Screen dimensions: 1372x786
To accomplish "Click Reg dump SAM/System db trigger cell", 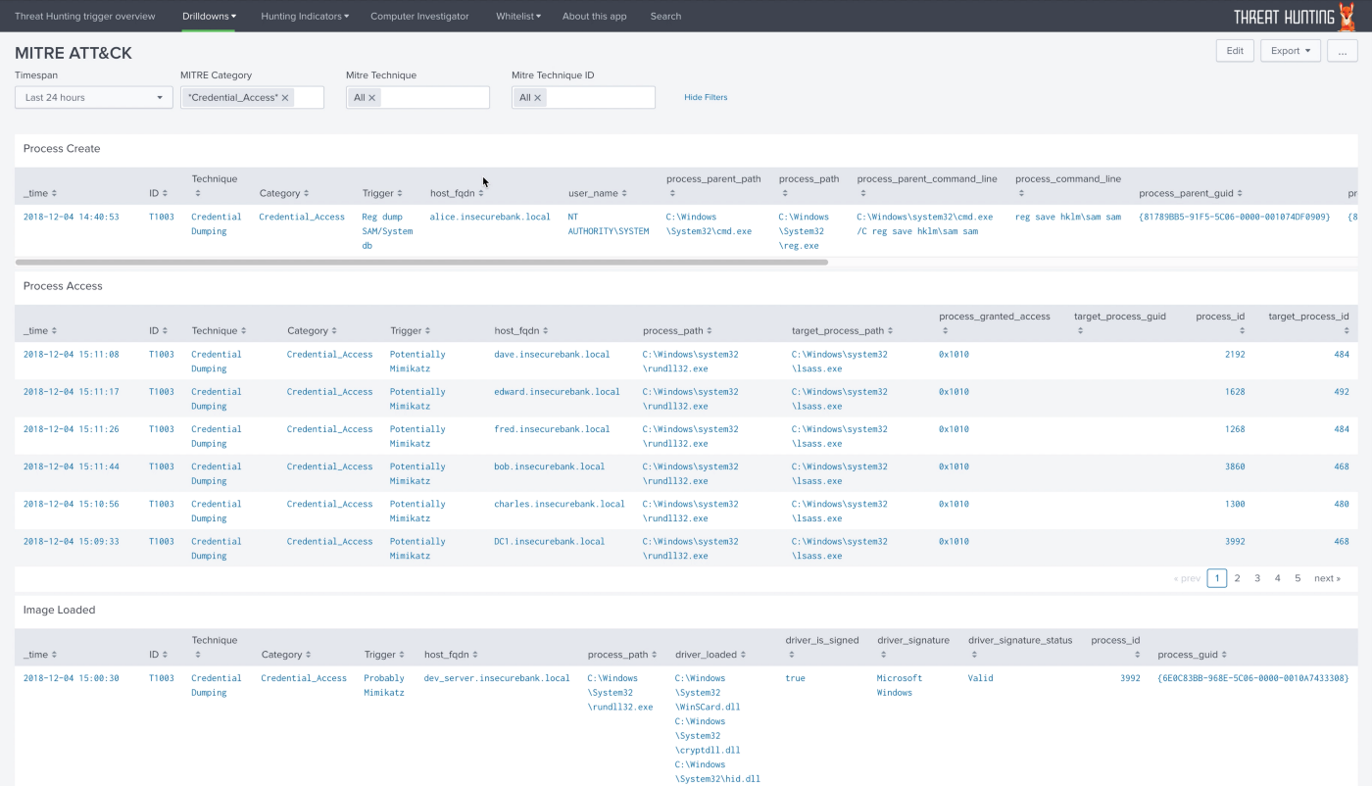I will (x=387, y=231).
